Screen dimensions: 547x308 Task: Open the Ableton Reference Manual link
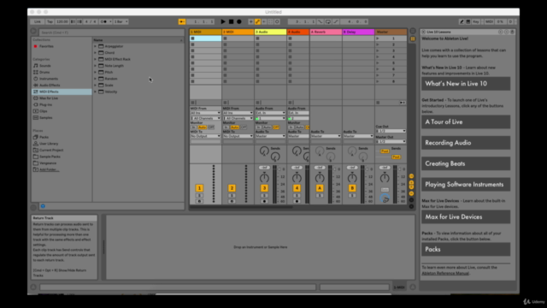[x=445, y=274]
